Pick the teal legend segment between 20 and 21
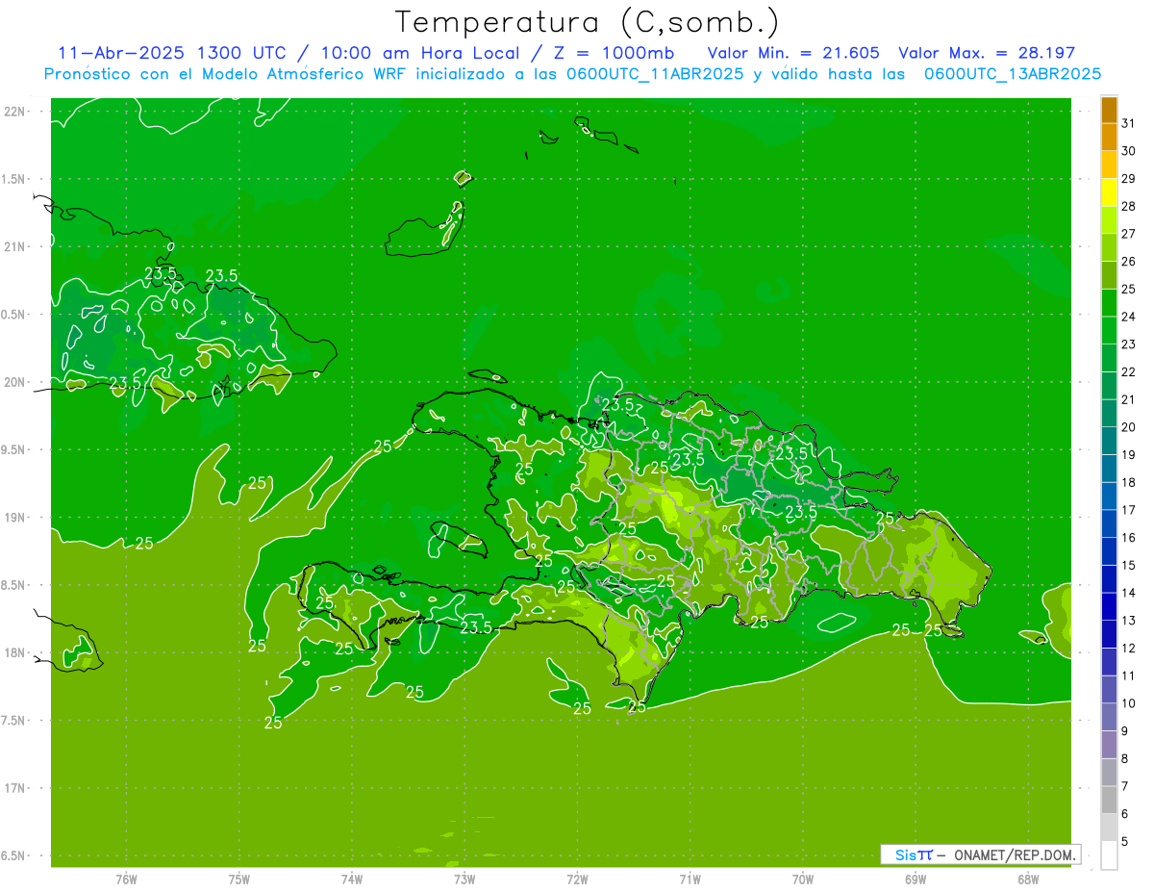The height and width of the screenshot is (892, 1154). pos(1109,413)
